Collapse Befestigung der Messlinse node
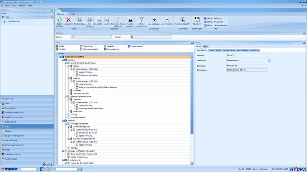This screenshot has width=307, height=172. tap(66, 97)
